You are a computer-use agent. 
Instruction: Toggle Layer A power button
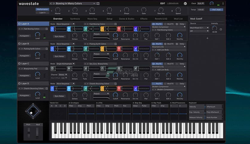point(19,24)
